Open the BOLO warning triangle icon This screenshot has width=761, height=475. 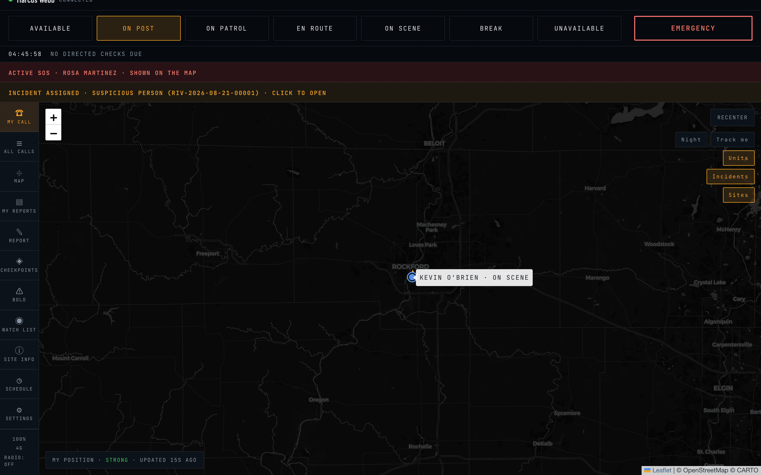pyautogui.click(x=19, y=291)
